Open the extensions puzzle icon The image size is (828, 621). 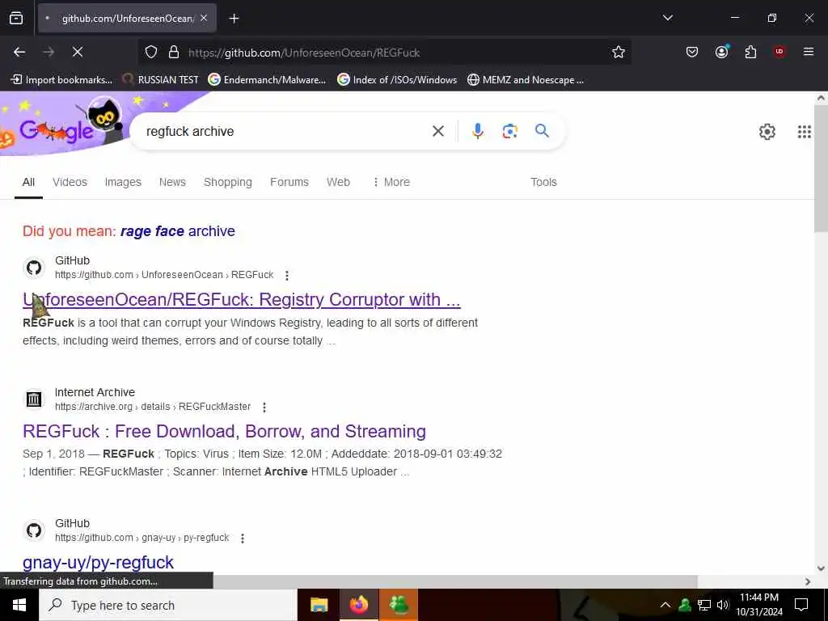750,52
